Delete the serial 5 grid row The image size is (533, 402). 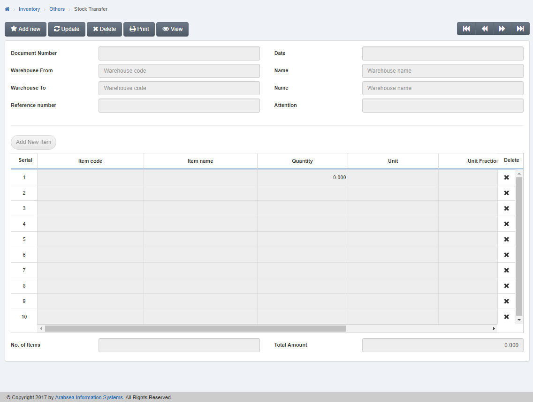(x=506, y=239)
